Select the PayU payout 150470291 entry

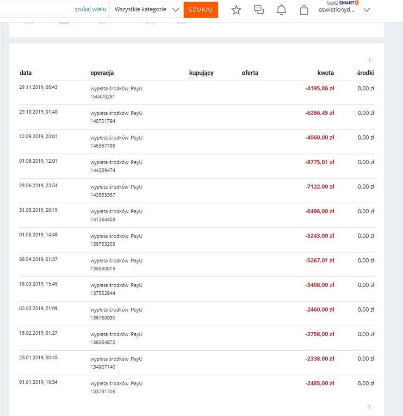tap(116, 92)
